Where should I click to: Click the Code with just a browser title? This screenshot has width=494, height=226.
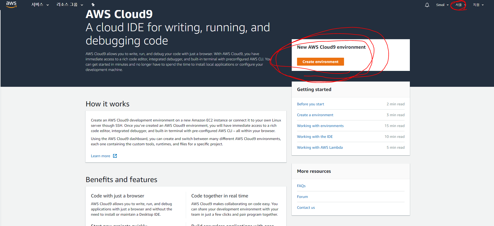[x=117, y=196]
